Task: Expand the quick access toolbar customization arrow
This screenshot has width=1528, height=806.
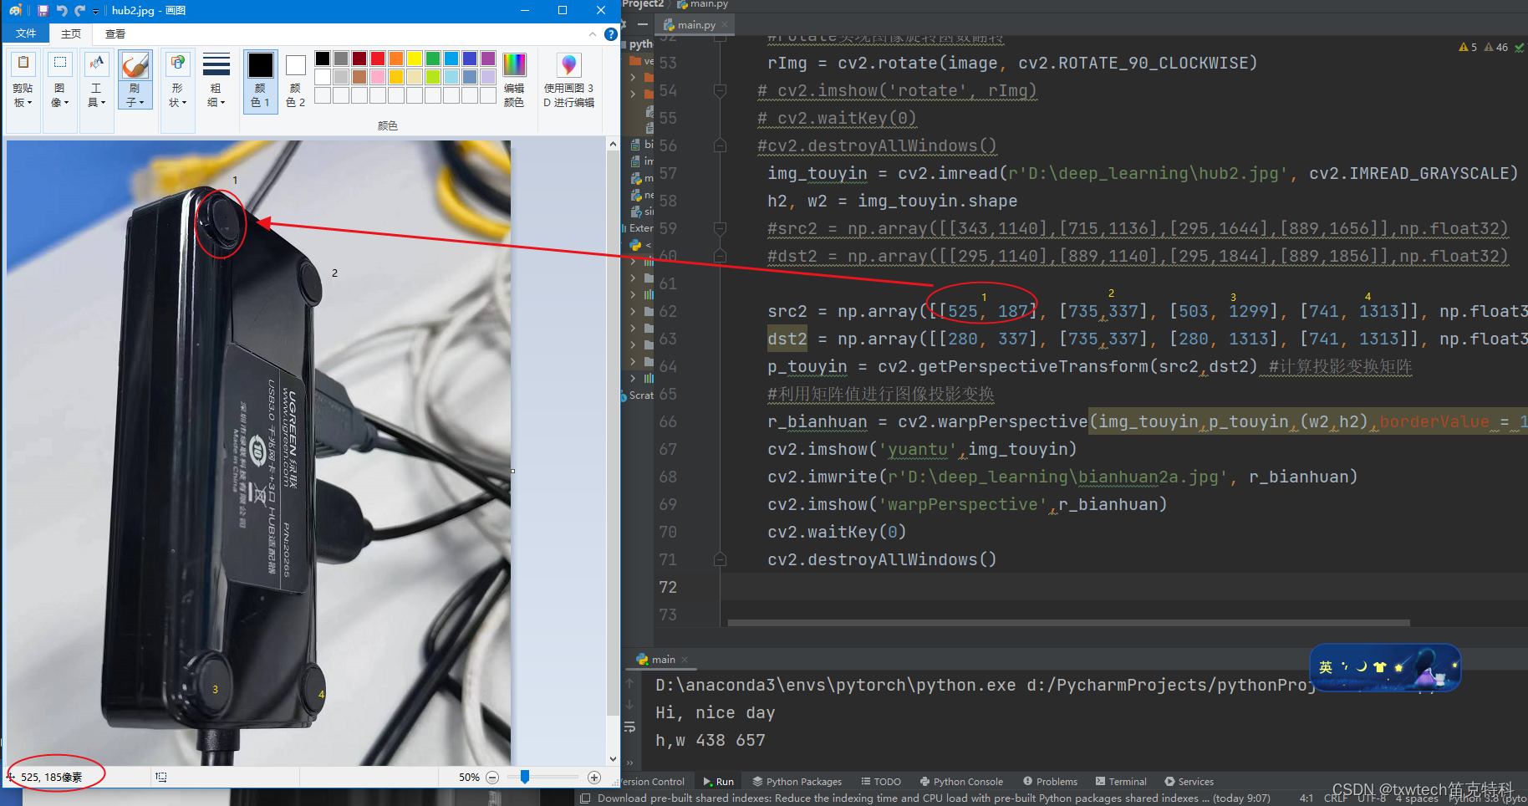Action: pyautogui.click(x=94, y=10)
